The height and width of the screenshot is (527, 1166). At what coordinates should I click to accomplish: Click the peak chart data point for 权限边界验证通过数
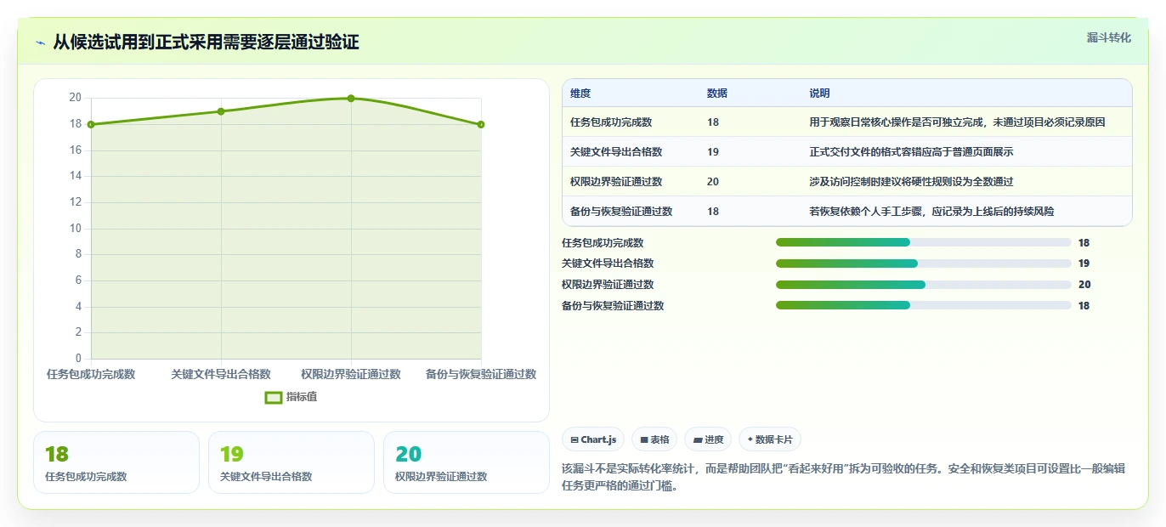point(351,99)
